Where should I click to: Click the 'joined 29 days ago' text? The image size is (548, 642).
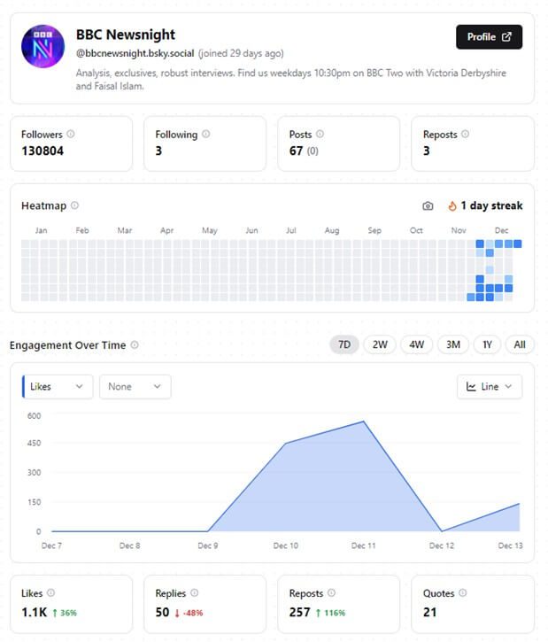[x=241, y=53]
